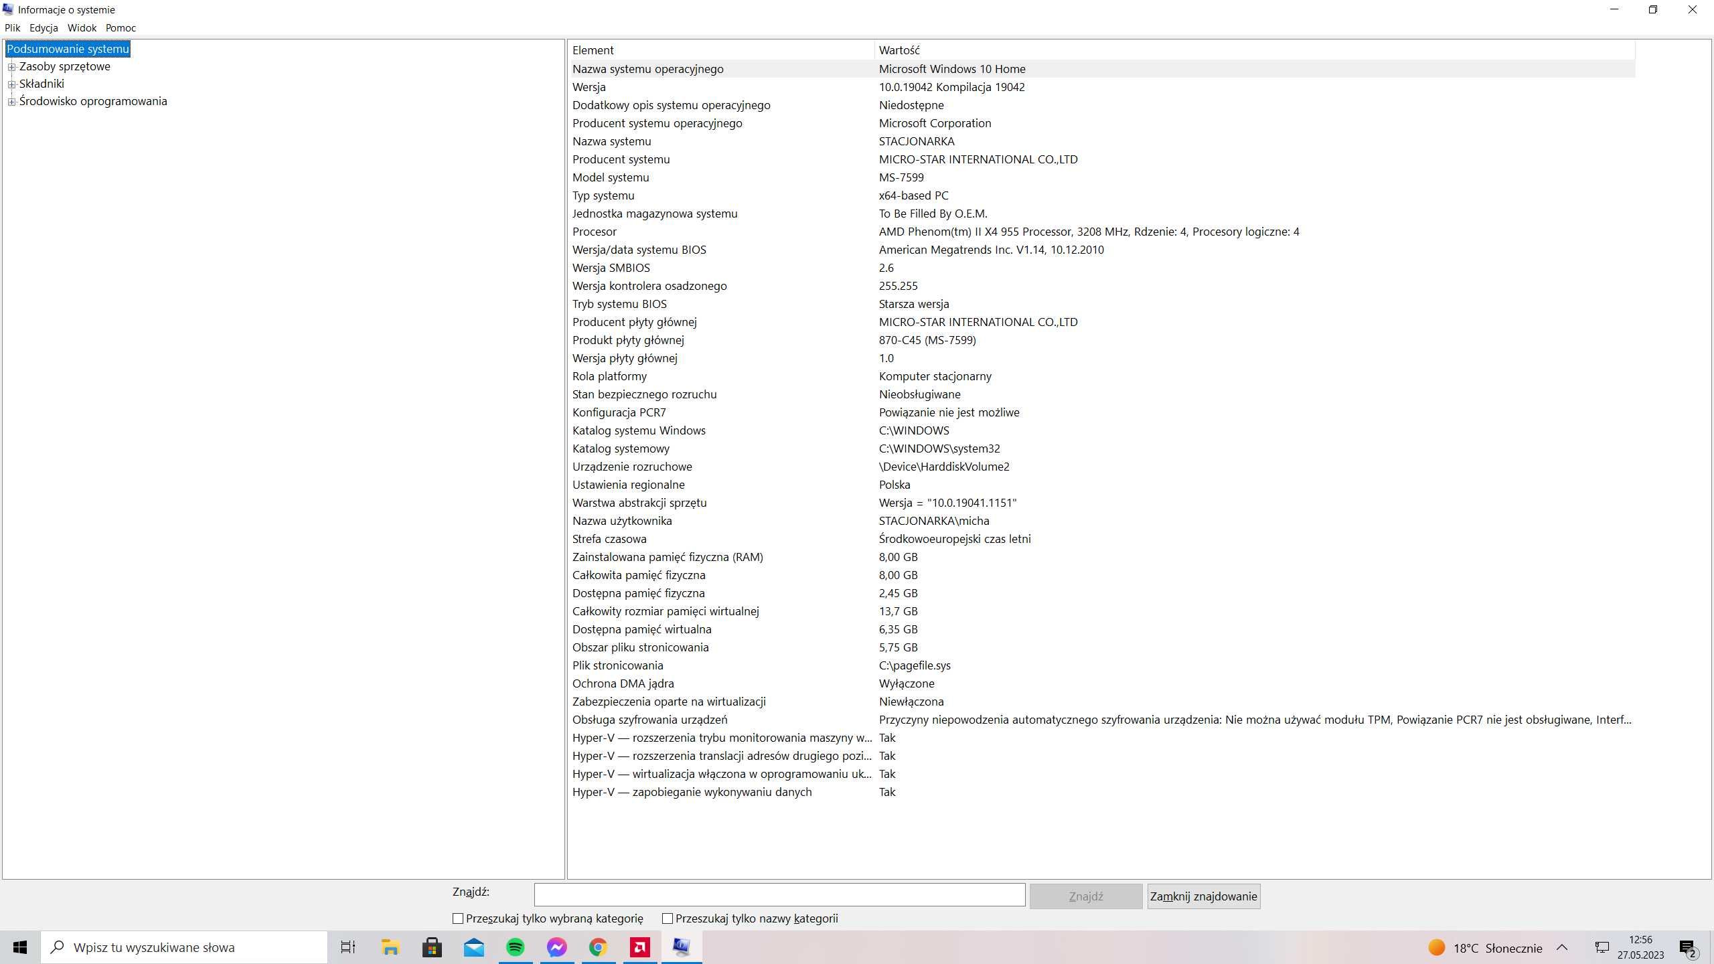The image size is (1714, 964).
Task: Select the Środowisko oprogramowania tree label
Action: (x=93, y=101)
